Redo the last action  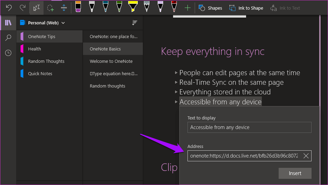click(22, 8)
